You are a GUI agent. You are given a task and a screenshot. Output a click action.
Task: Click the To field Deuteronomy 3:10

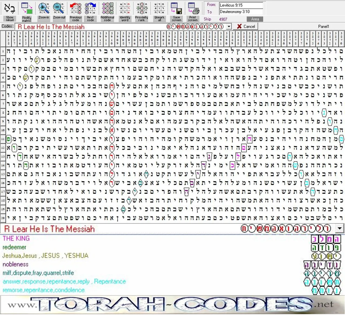(x=241, y=12)
